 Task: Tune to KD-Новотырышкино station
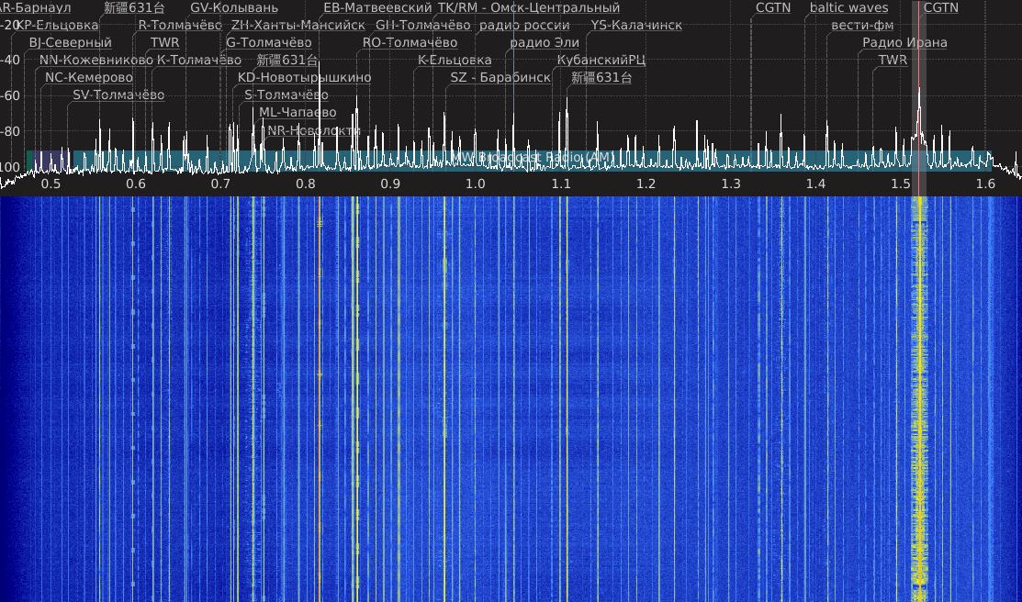point(304,78)
